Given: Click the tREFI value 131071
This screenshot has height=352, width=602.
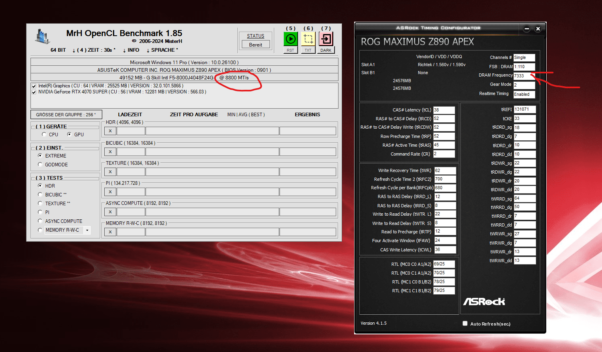Looking at the screenshot, I should [x=525, y=109].
